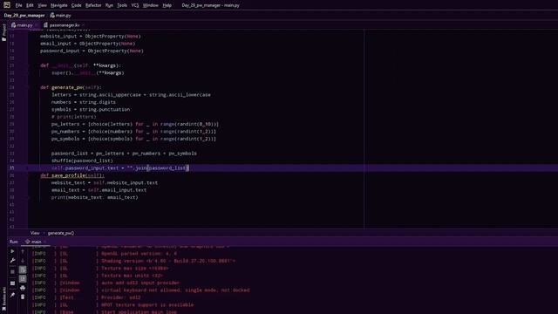Click the 'shuffle(password_list)' line

tap(82, 160)
